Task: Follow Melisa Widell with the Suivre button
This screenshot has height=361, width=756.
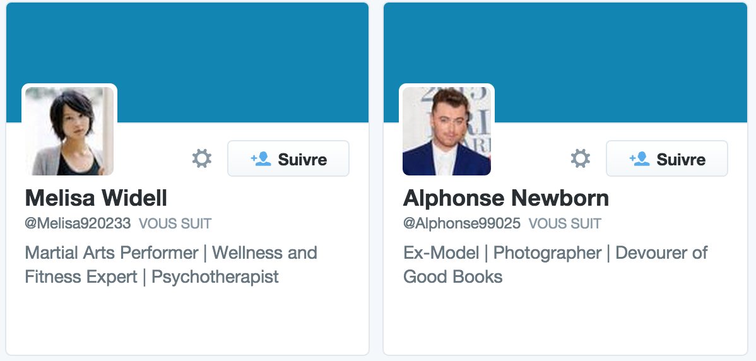Action: tap(288, 158)
